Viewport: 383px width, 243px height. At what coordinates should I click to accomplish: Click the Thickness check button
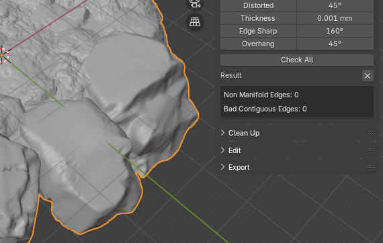(258, 18)
